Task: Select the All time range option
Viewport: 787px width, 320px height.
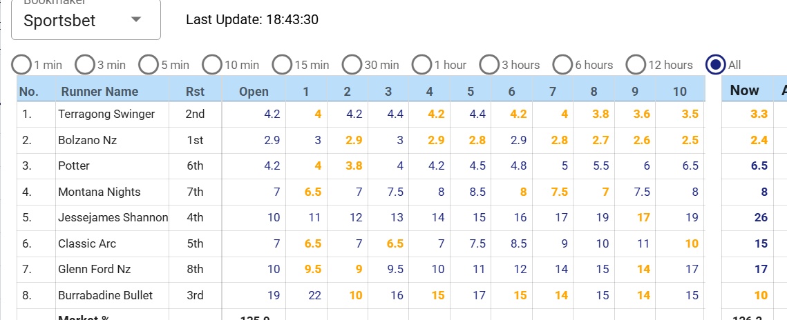Action: point(716,65)
